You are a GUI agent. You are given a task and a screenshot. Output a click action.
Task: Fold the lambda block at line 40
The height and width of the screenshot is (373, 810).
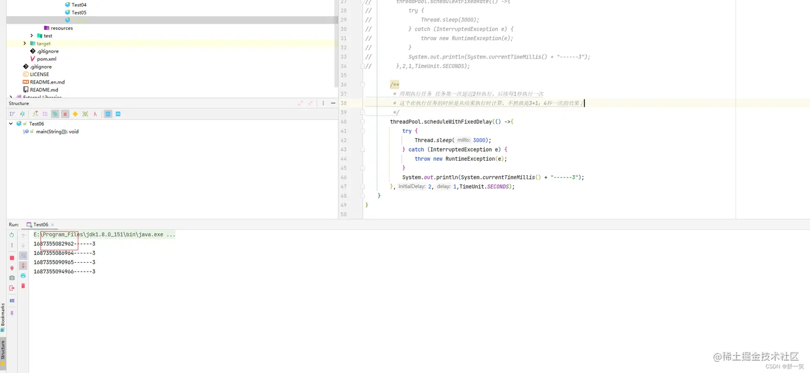point(363,122)
